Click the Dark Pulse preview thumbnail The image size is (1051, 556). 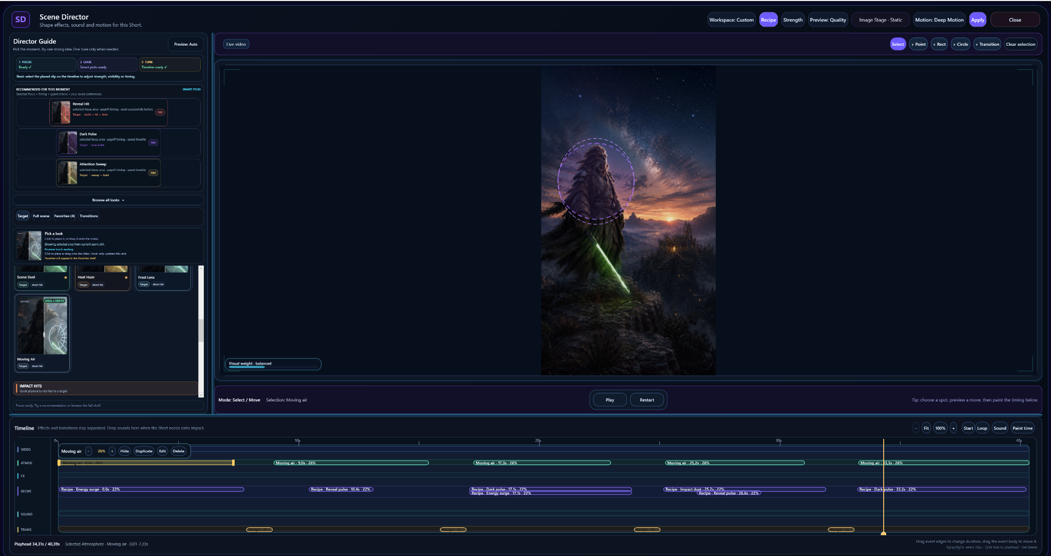pyautogui.click(x=68, y=143)
